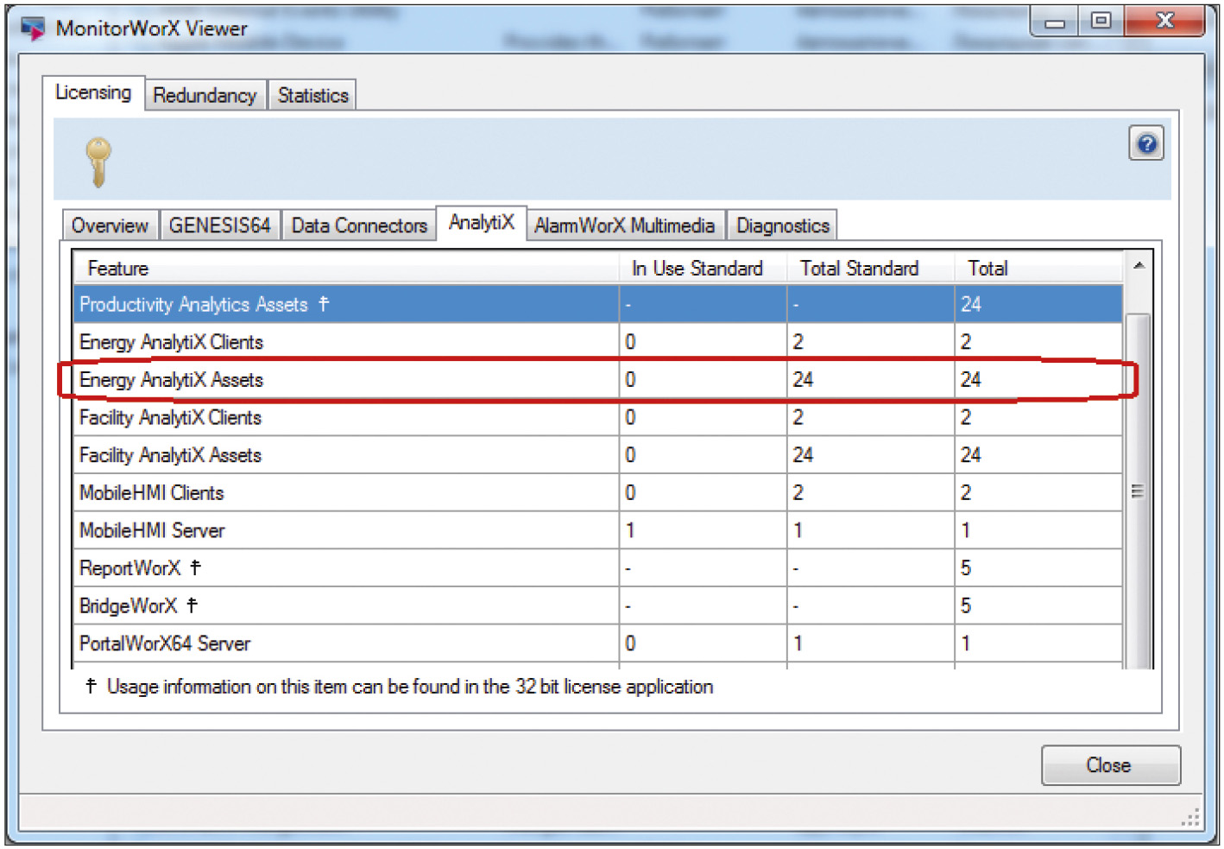Click the scrollbar up arrow in the table
1224x849 pixels.
tap(1139, 266)
